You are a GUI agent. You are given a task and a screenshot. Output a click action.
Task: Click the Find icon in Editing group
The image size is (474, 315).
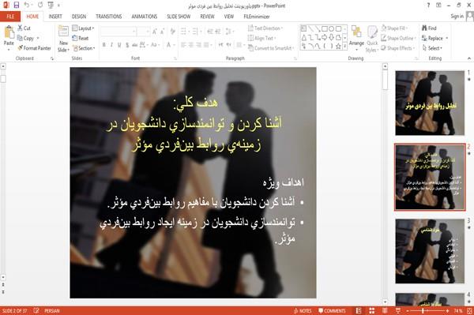[429, 28]
